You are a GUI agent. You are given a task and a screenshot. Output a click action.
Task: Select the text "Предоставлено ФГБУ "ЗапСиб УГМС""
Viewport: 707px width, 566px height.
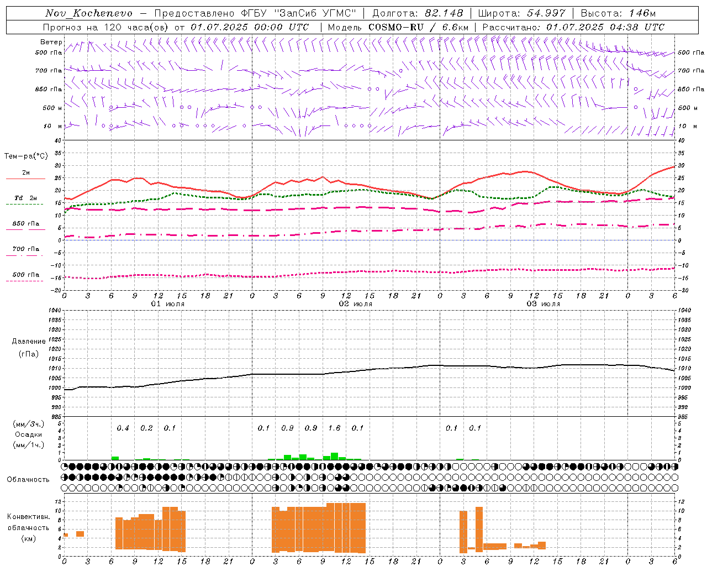tap(255, 13)
